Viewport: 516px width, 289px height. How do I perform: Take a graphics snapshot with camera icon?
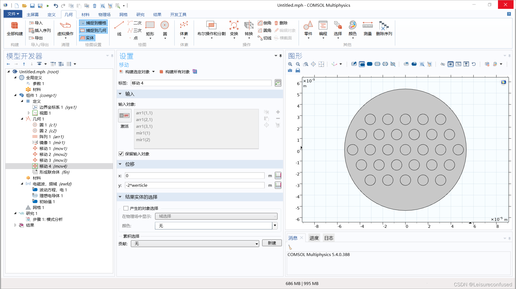tap(290, 71)
